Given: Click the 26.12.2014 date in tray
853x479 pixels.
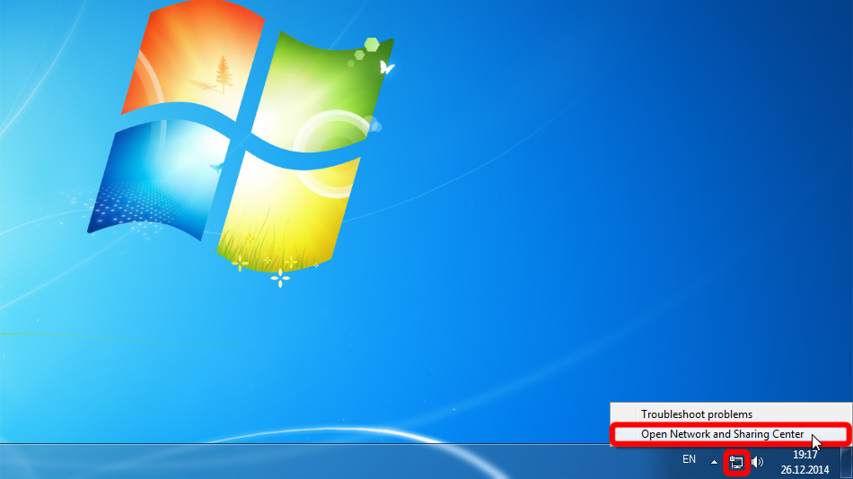Looking at the screenshot, I should (805, 469).
